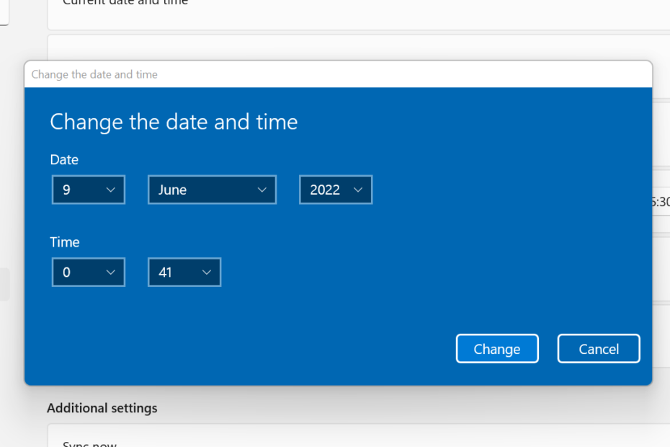
Task: Click the dialog title bar text
Action: click(94, 74)
